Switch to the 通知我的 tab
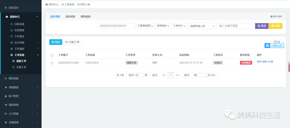 (85, 17)
